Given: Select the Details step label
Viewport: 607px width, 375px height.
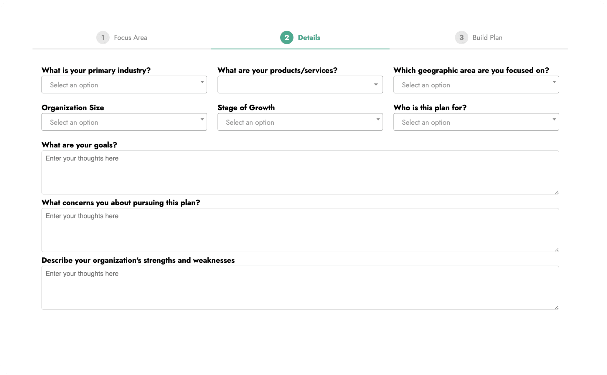Looking at the screenshot, I should click(309, 38).
